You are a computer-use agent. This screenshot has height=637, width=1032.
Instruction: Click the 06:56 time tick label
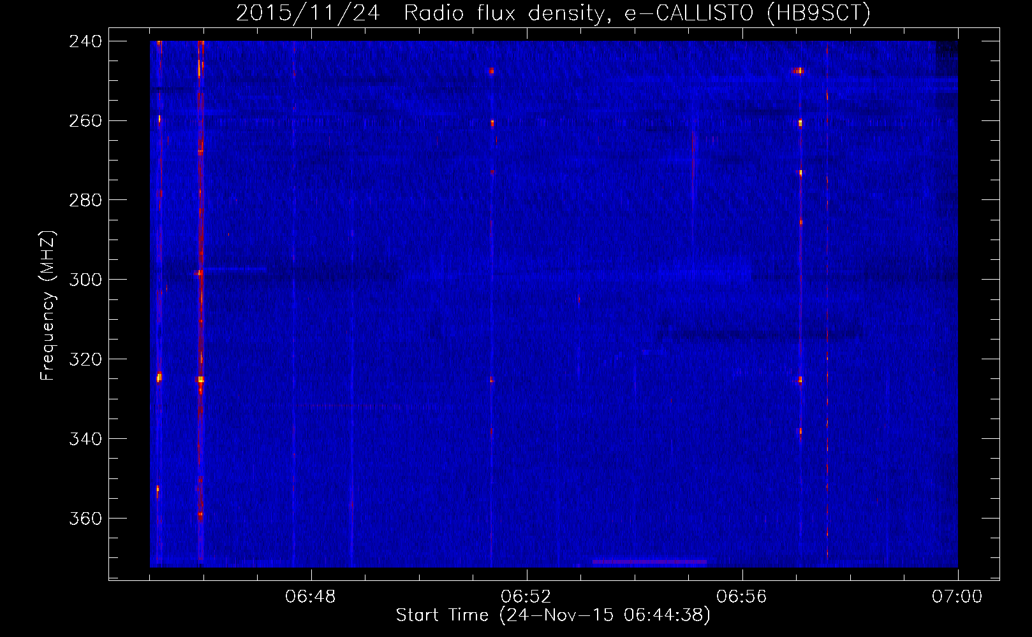click(742, 597)
